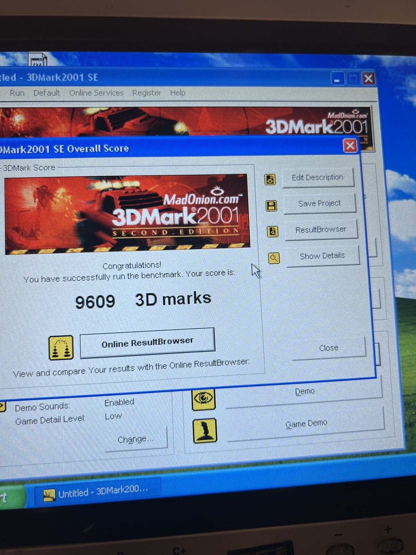Minimize the 3DMark2001 SE main window
This screenshot has width=416, height=555.
(337, 79)
